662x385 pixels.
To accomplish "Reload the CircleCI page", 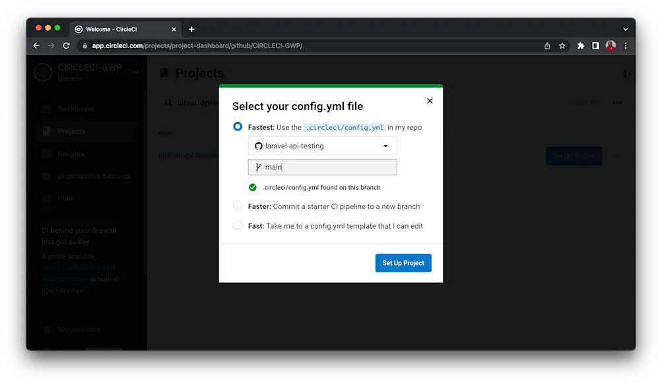I will pos(66,45).
